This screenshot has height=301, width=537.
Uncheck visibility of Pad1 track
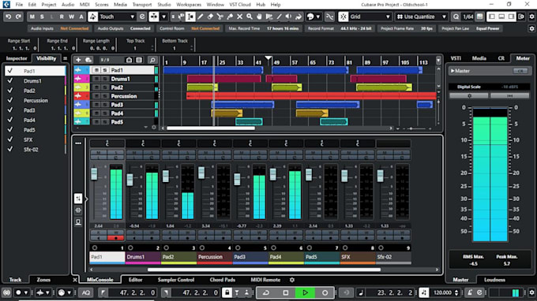coord(10,71)
